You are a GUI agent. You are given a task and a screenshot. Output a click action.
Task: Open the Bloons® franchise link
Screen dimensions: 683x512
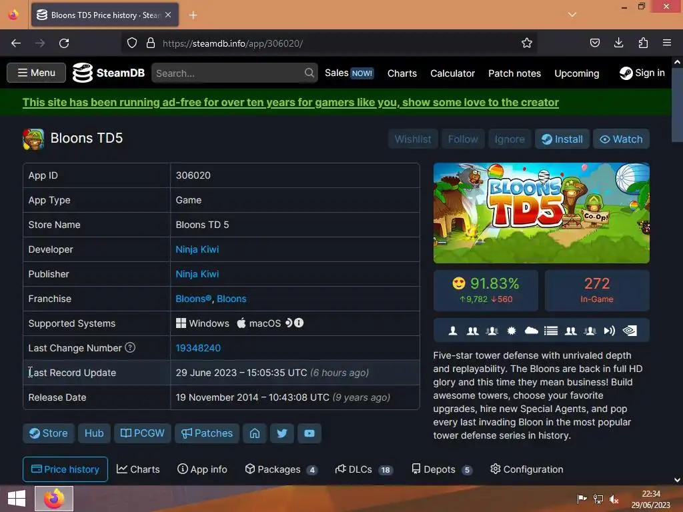pos(193,299)
